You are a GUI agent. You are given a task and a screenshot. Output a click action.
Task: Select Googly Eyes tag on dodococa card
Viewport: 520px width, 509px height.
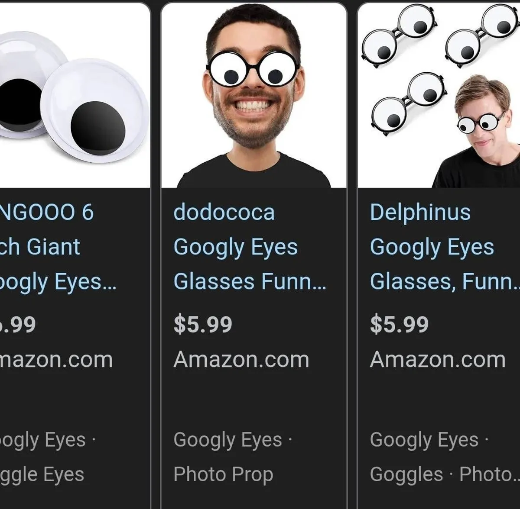point(227,440)
